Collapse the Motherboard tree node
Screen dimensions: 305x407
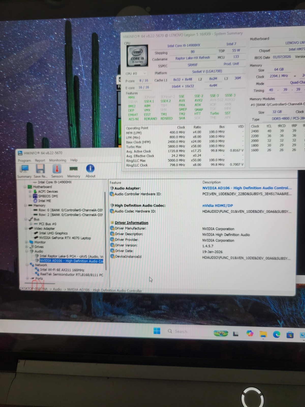point(25,187)
